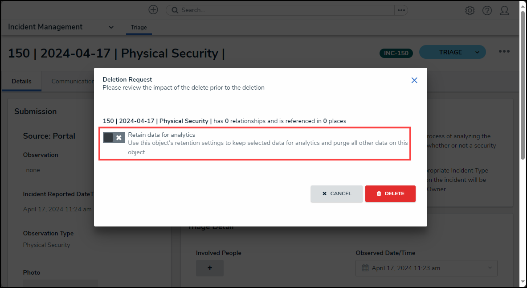This screenshot has height=288, width=527.
Task: Select the Details tab
Action: pos(21,81)
